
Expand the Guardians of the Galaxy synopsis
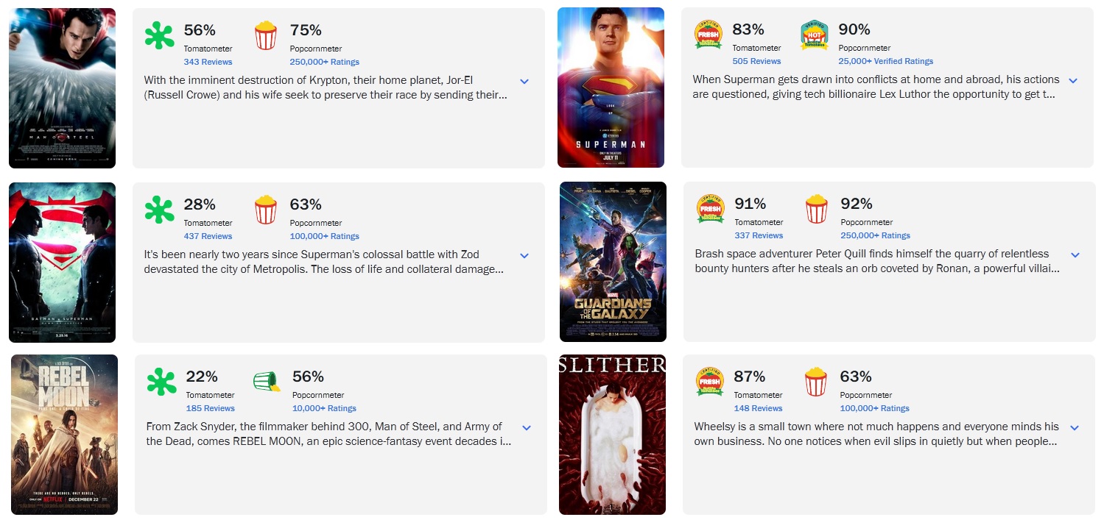1075,255
